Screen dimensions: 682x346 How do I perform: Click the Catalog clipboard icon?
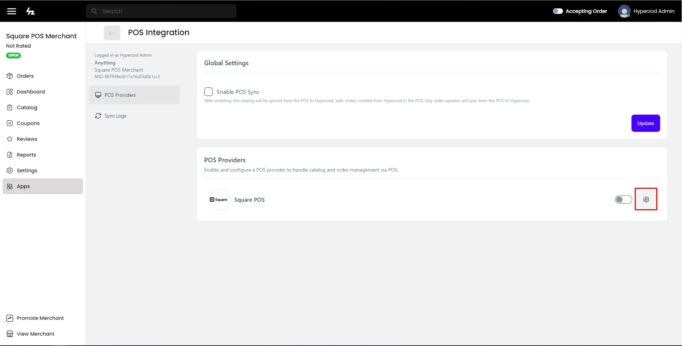tap(10, 107)
